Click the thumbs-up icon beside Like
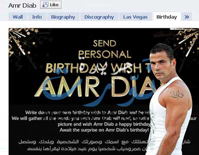Viewport: 199px width, 155px height. pyautogui.click(x=45, y=5)
